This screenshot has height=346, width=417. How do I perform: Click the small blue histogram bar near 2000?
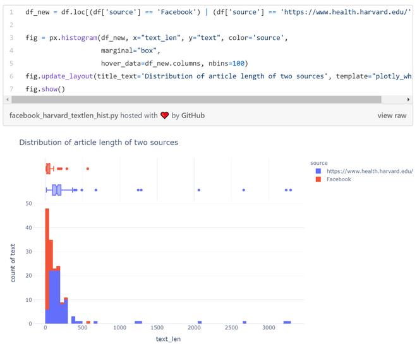pyautogui.click(x=199, y=322)
